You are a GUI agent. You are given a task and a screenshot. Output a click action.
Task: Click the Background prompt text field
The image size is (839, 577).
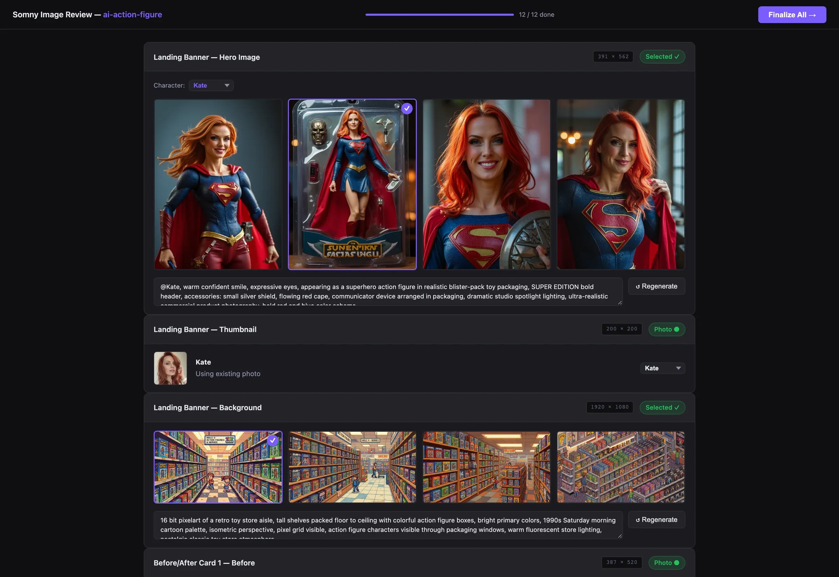[388, 525]
